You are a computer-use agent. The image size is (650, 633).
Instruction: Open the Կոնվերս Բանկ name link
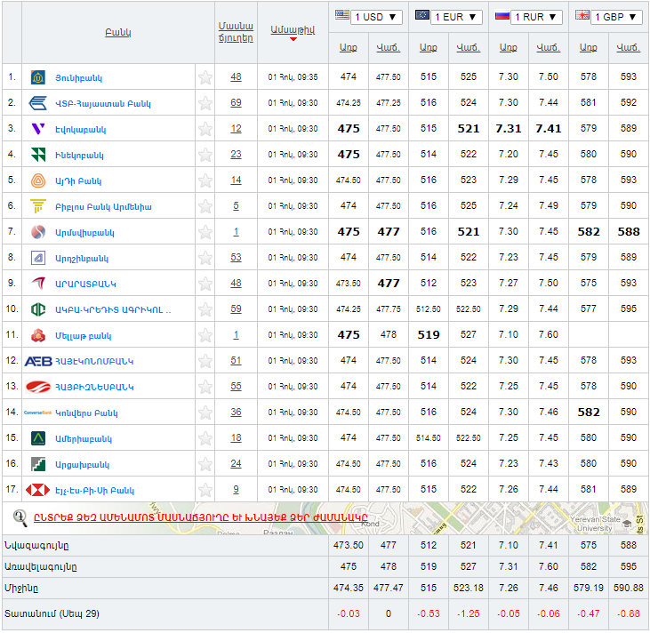pyautogui.click(x=86, y=413)
